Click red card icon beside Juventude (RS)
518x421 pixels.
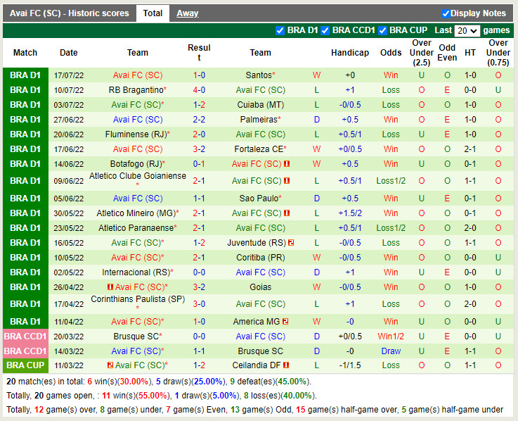click(x=290, y=243)
